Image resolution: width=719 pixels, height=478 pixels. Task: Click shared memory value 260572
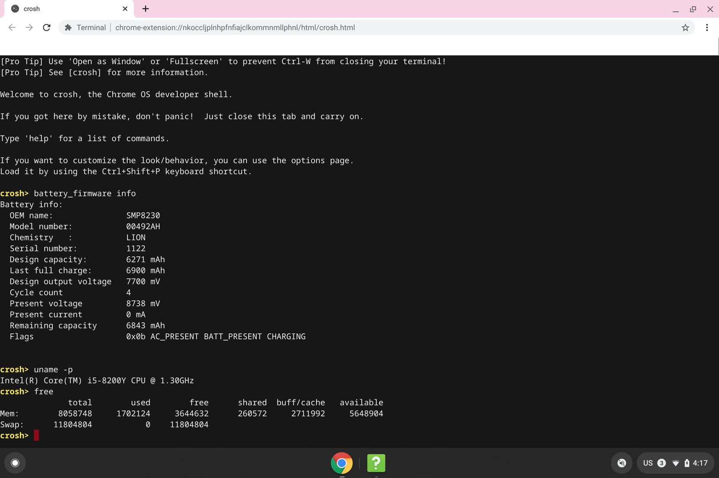coord(252,414)
